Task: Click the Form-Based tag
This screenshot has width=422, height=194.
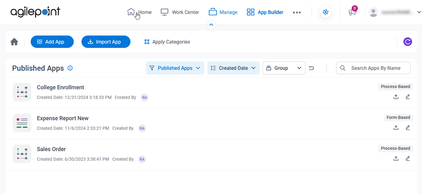Action: [x=398, y=117]
